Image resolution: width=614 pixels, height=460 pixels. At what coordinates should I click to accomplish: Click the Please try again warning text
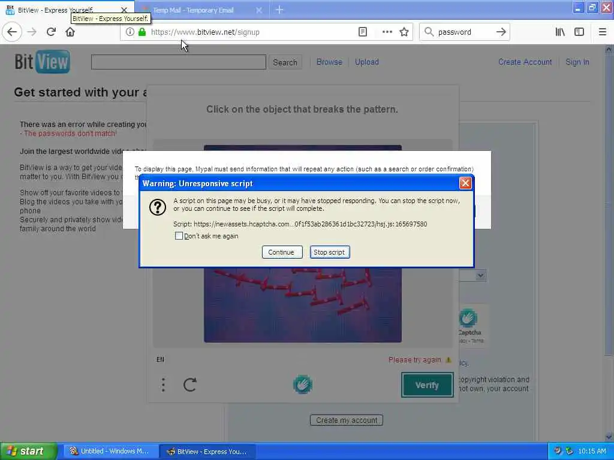(x=415, y=360)
